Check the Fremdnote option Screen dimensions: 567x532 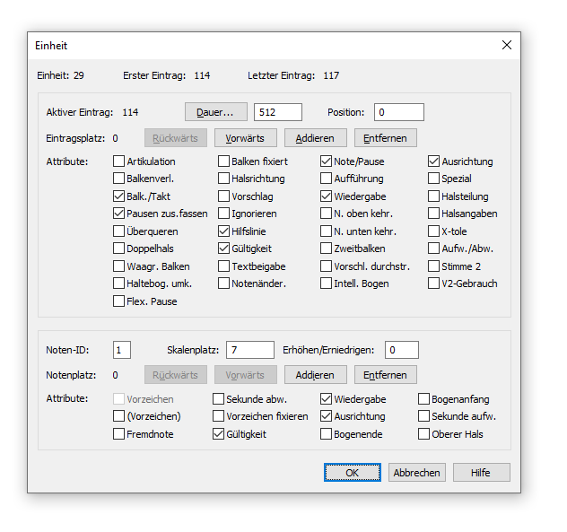click(118, 434)
